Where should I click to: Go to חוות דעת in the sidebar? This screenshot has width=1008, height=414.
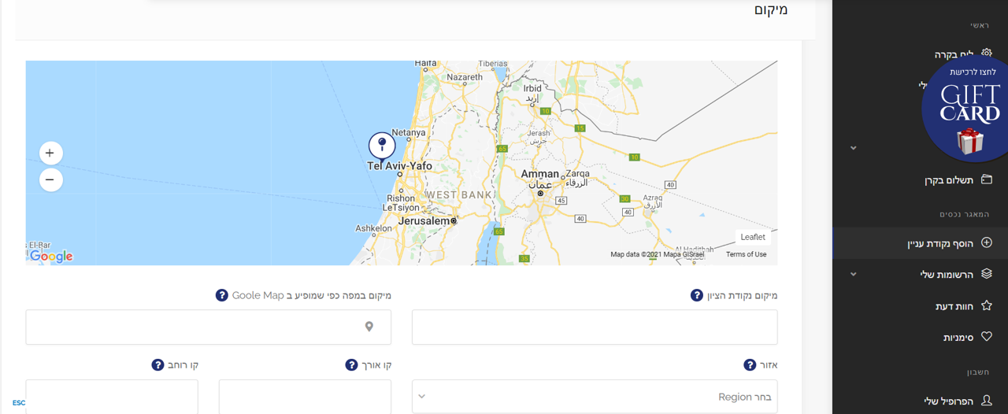tap(954, 306)
